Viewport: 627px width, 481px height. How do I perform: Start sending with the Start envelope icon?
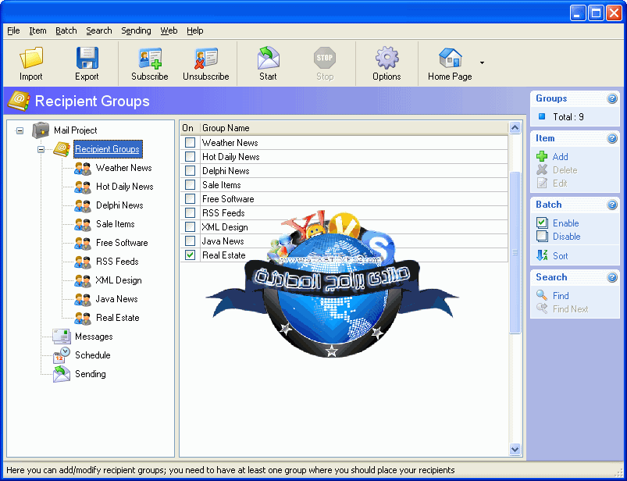coord(268,58)
